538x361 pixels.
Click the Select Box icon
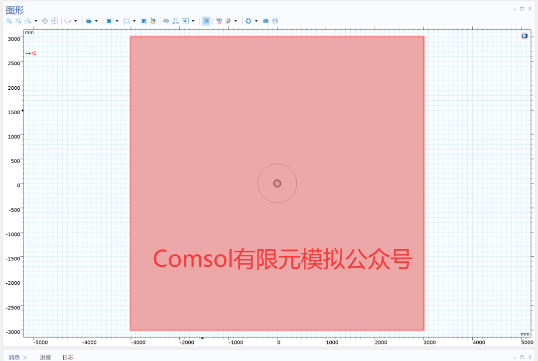coord(144,21)
